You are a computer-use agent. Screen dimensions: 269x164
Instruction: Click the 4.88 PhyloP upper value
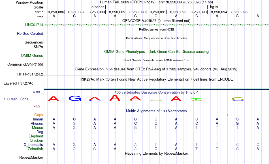click(36, 92)
